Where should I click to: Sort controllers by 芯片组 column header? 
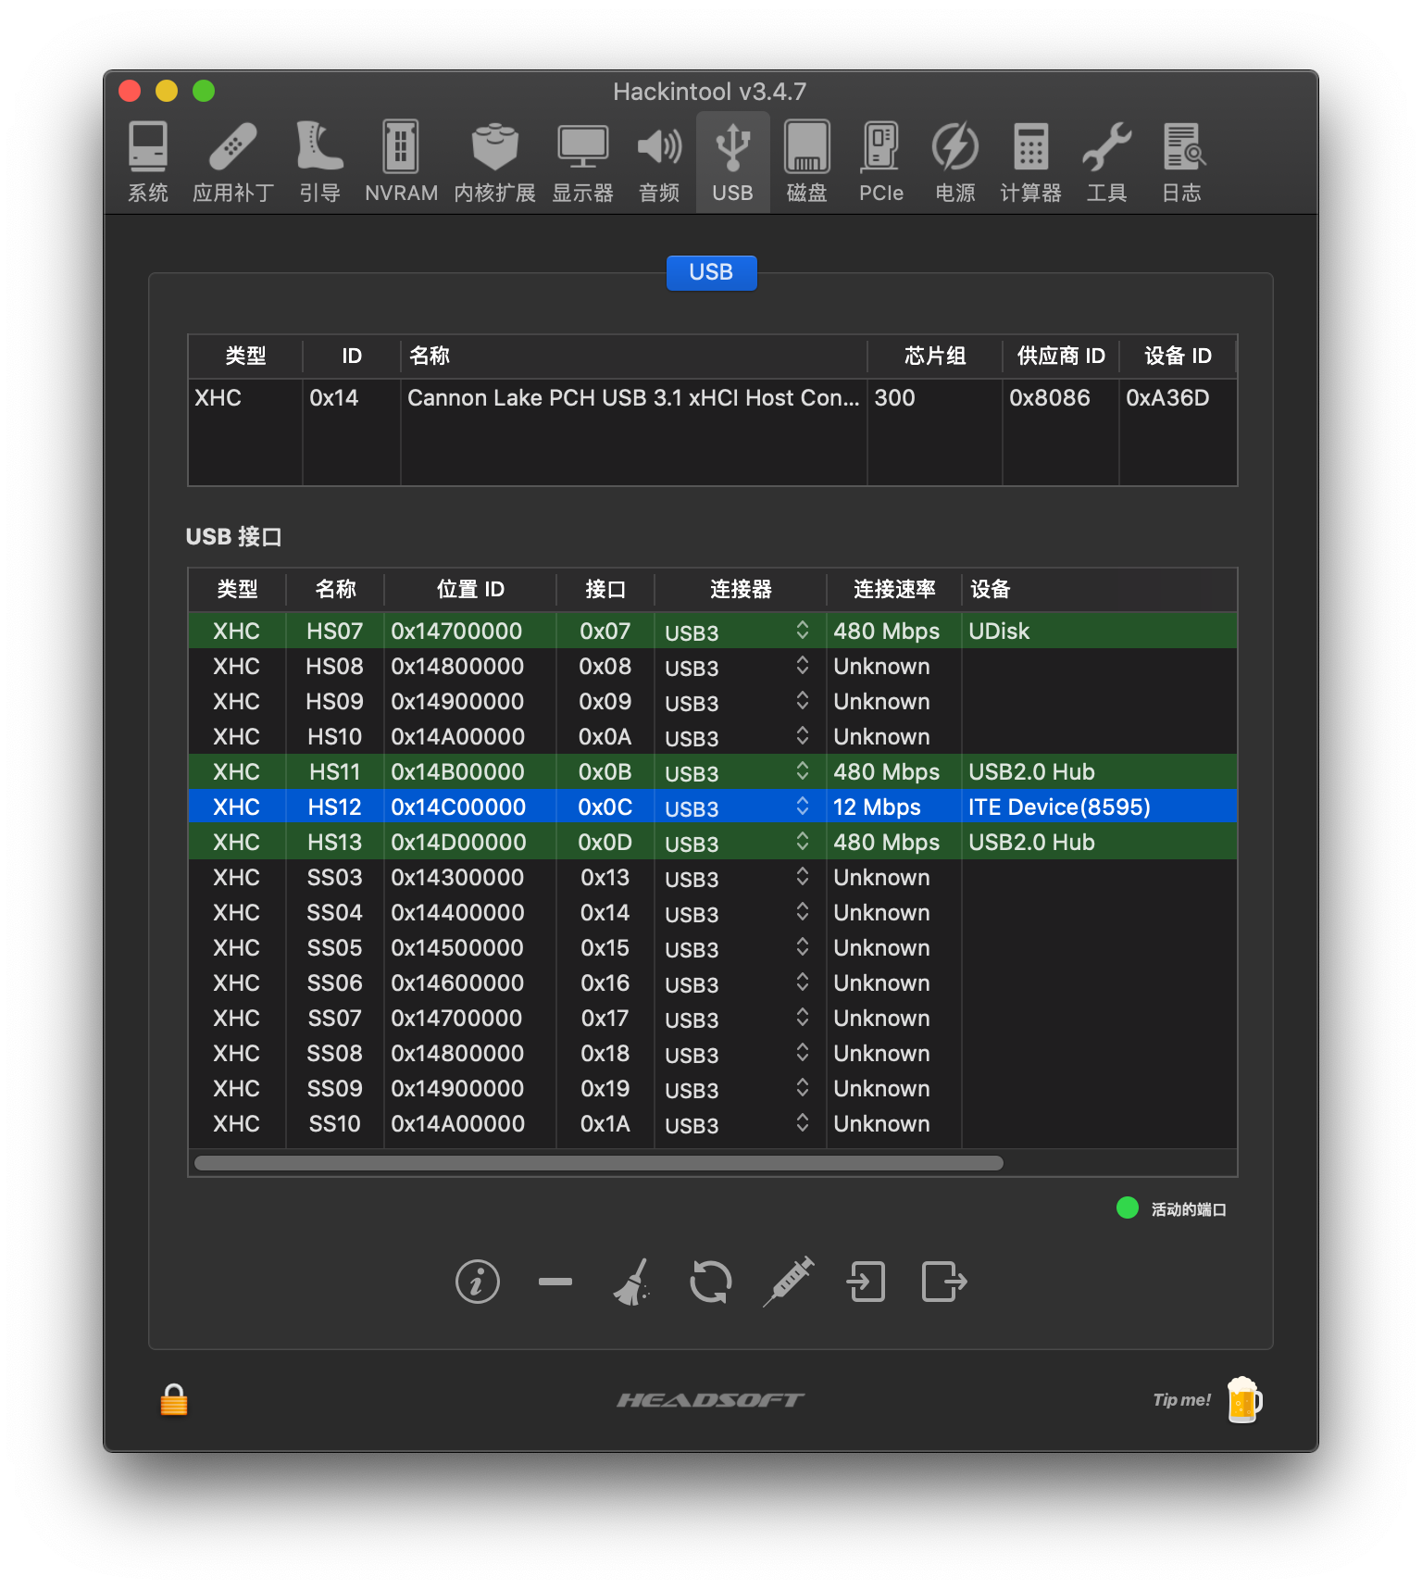pyautogui.click(x=935, y=356)
